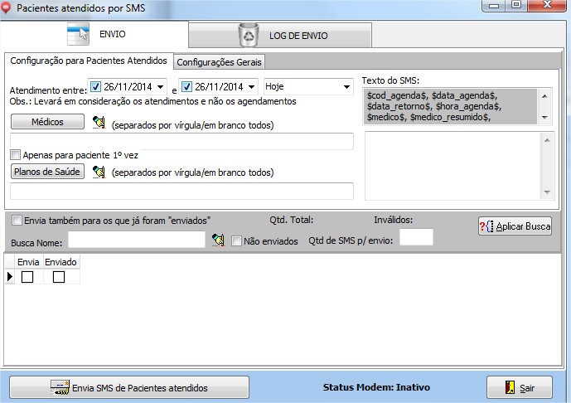Tick the Enviado checkbox in grid row
Viewport: 571px width, 403px height.
(59, 278)
